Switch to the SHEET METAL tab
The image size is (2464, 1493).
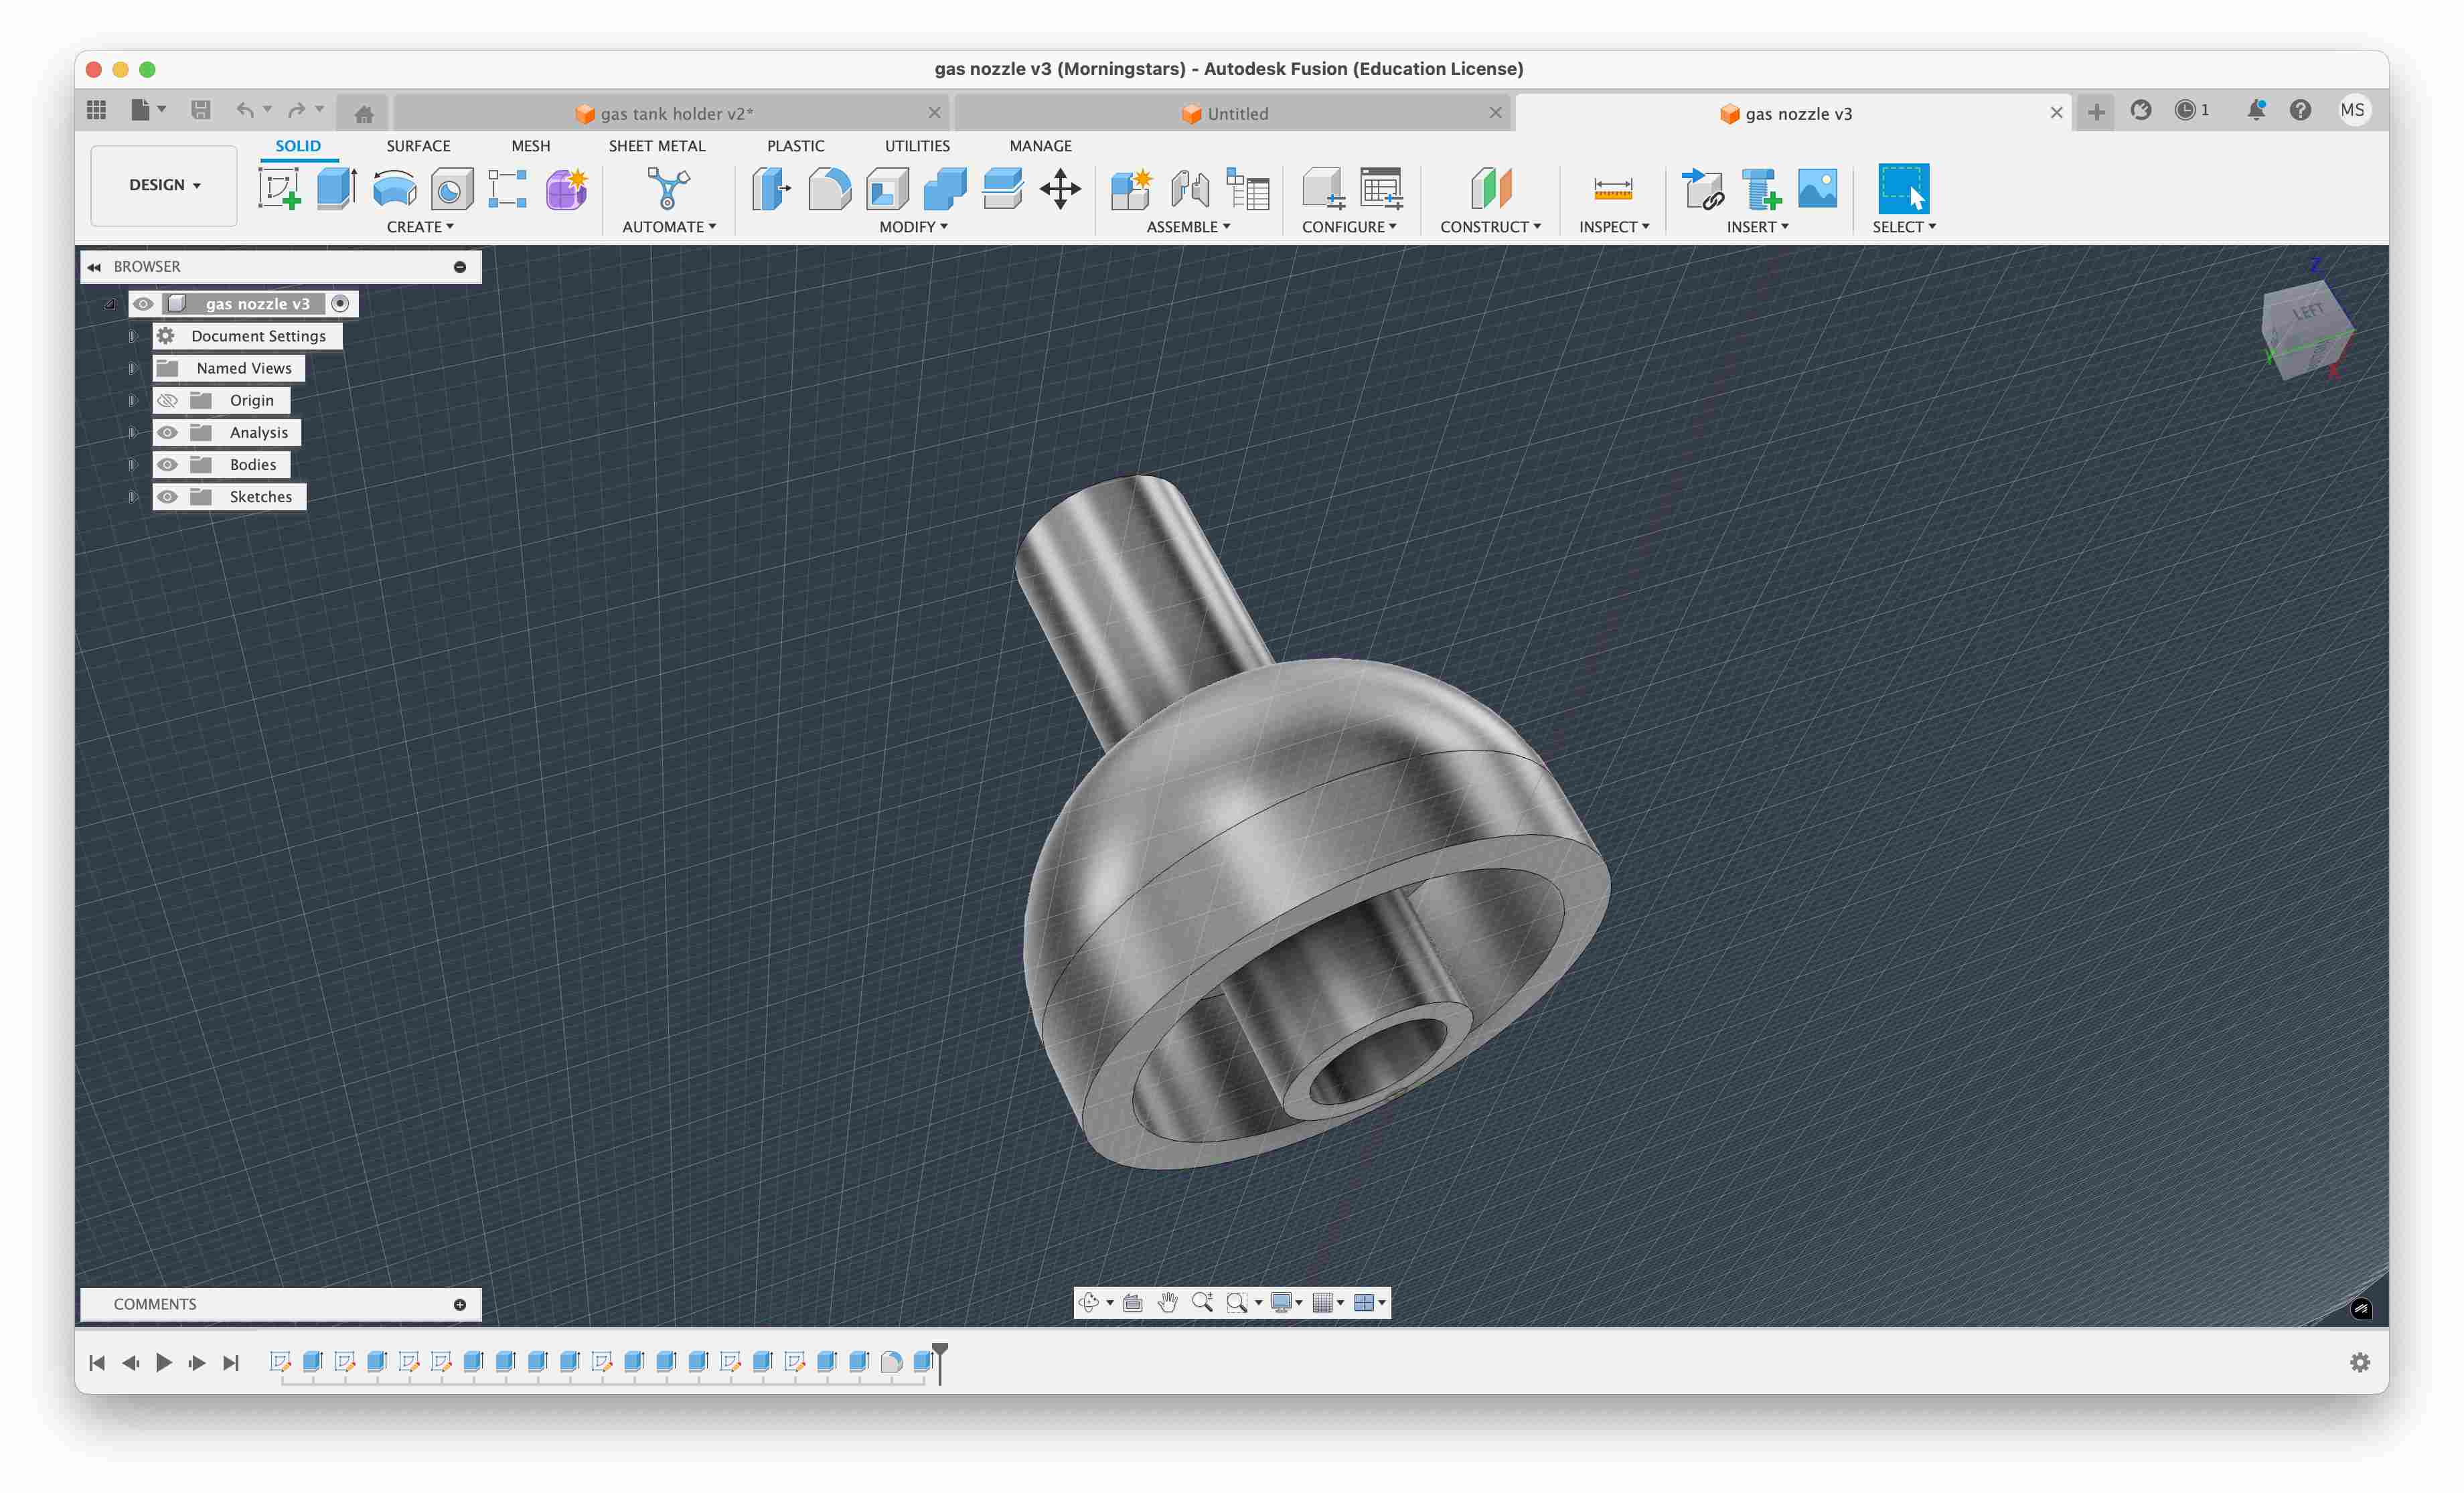tap(657, 146)
